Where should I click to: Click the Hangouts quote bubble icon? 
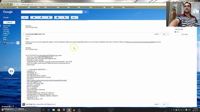click(11, 71)
